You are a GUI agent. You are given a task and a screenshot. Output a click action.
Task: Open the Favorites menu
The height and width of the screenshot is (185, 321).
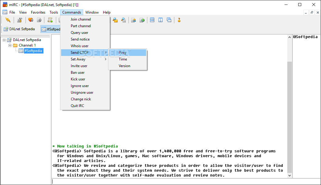pyautogui.click(x=38, y=12)
